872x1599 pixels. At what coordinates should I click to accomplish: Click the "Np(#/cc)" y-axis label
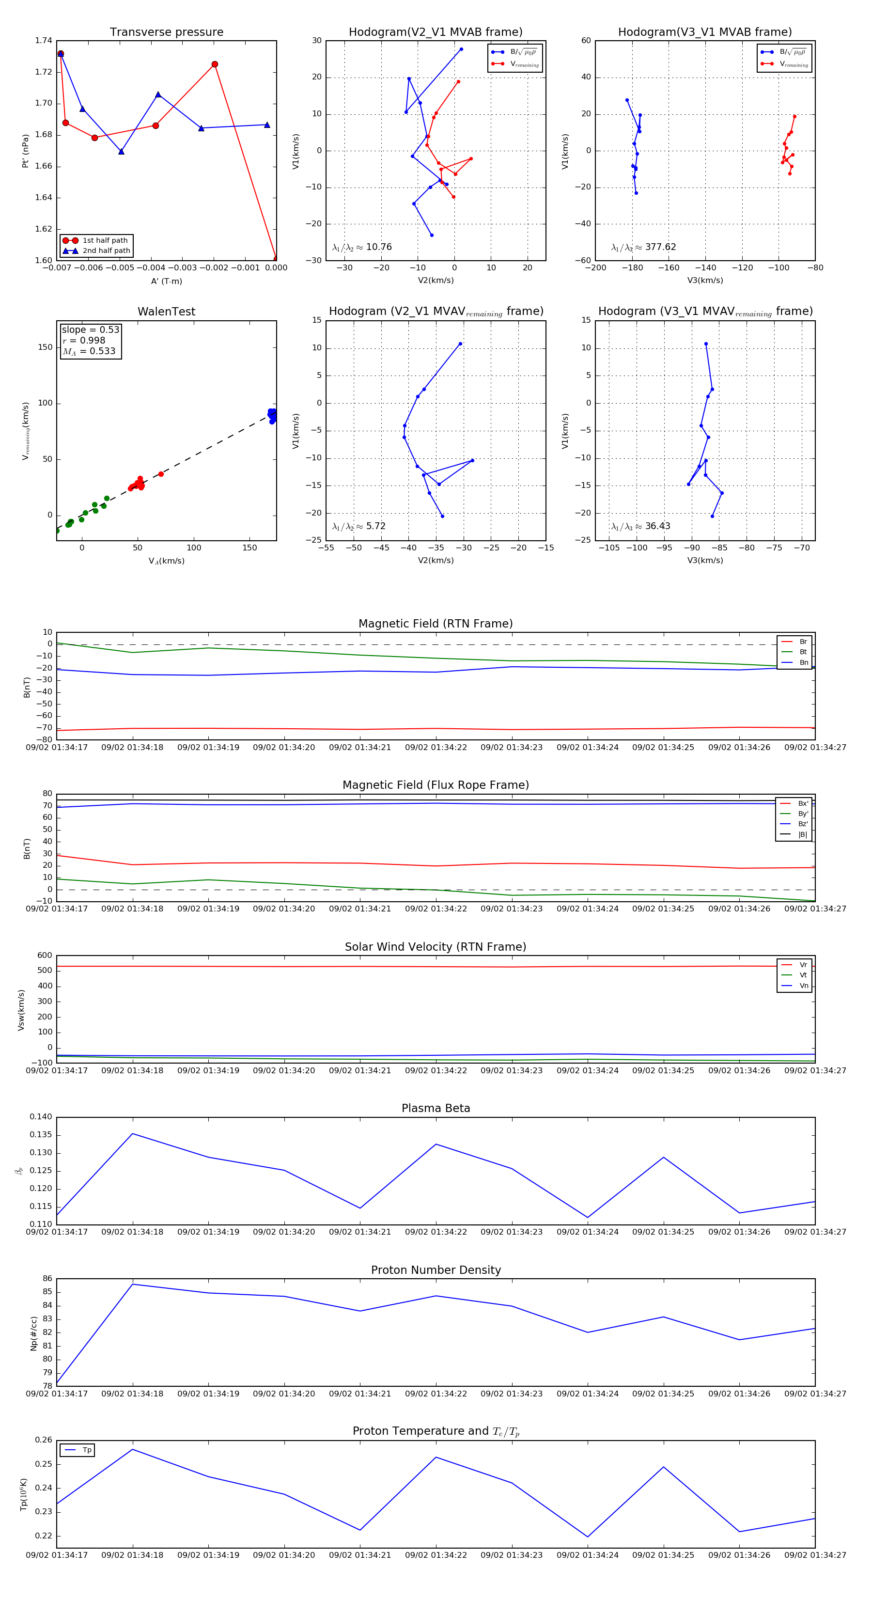[x=33, y=1333]
